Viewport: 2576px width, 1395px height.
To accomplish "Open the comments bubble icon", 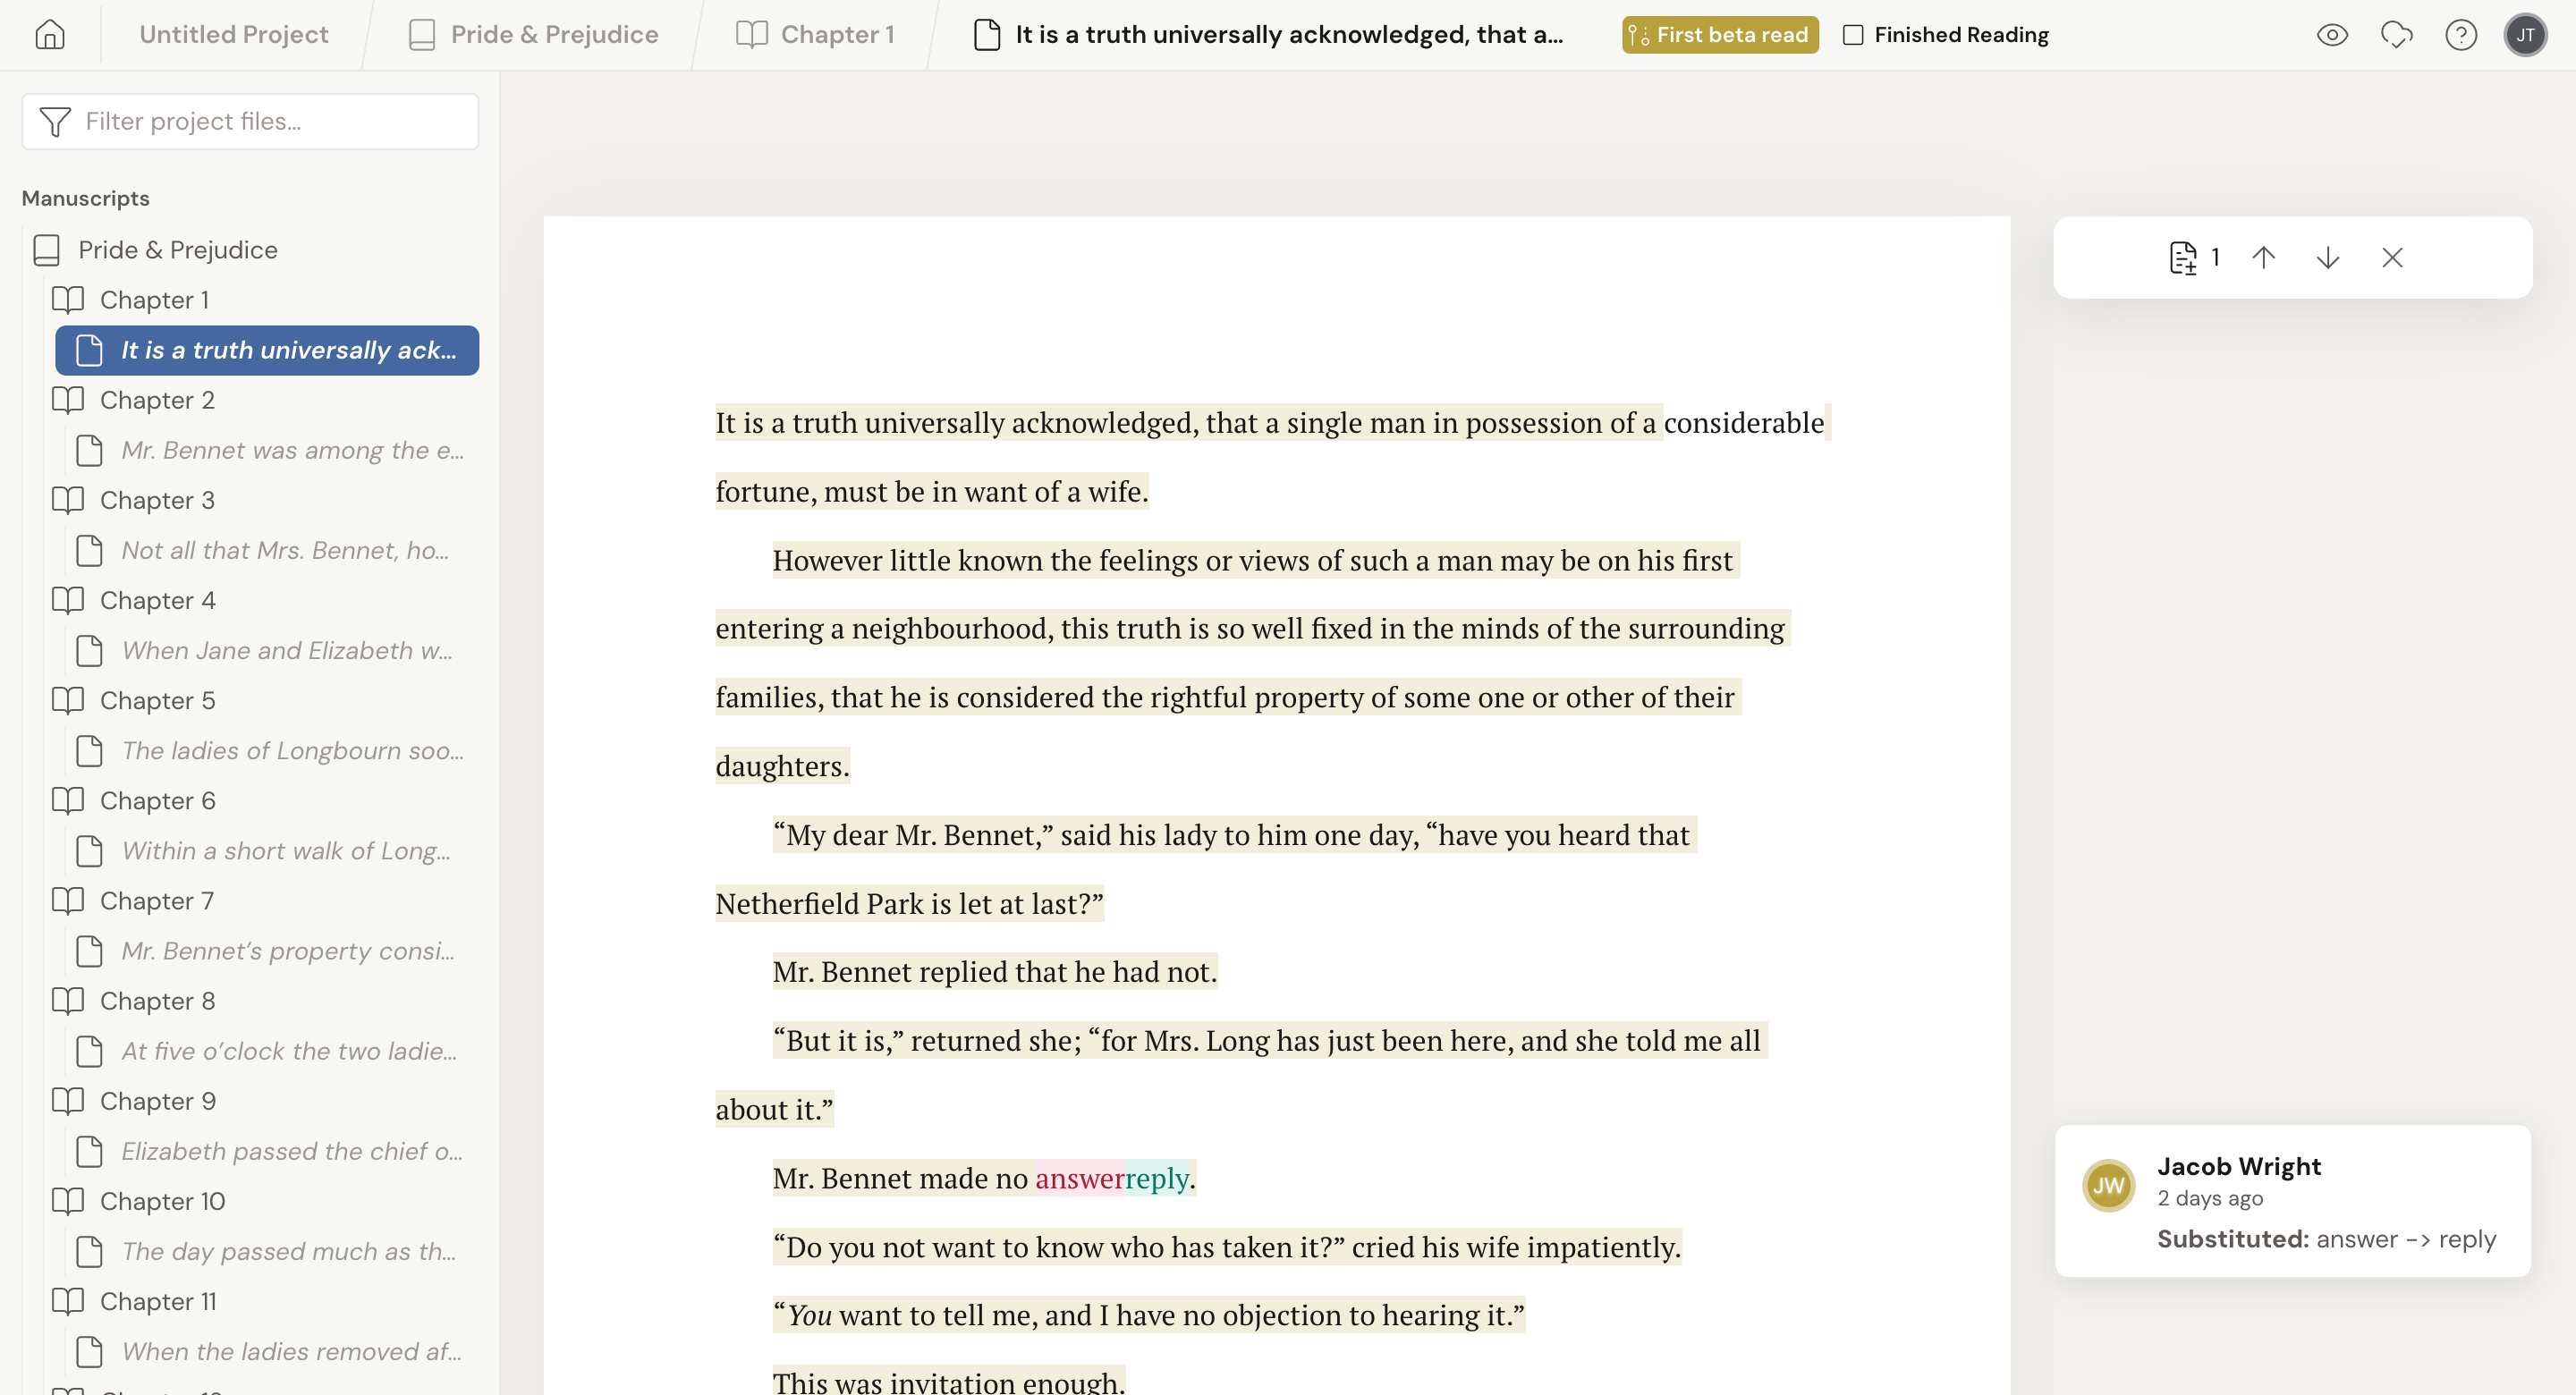I will point(2397,35).
